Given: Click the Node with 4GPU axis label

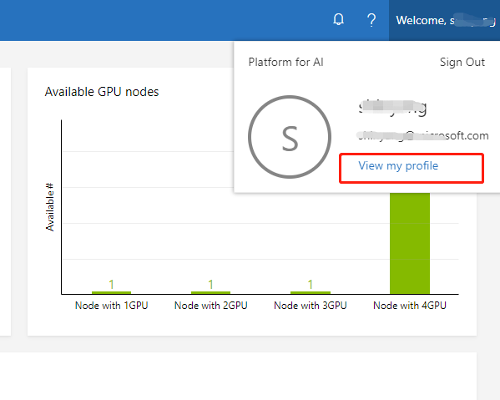Looking at the screenshot, I should coord(410,306).
